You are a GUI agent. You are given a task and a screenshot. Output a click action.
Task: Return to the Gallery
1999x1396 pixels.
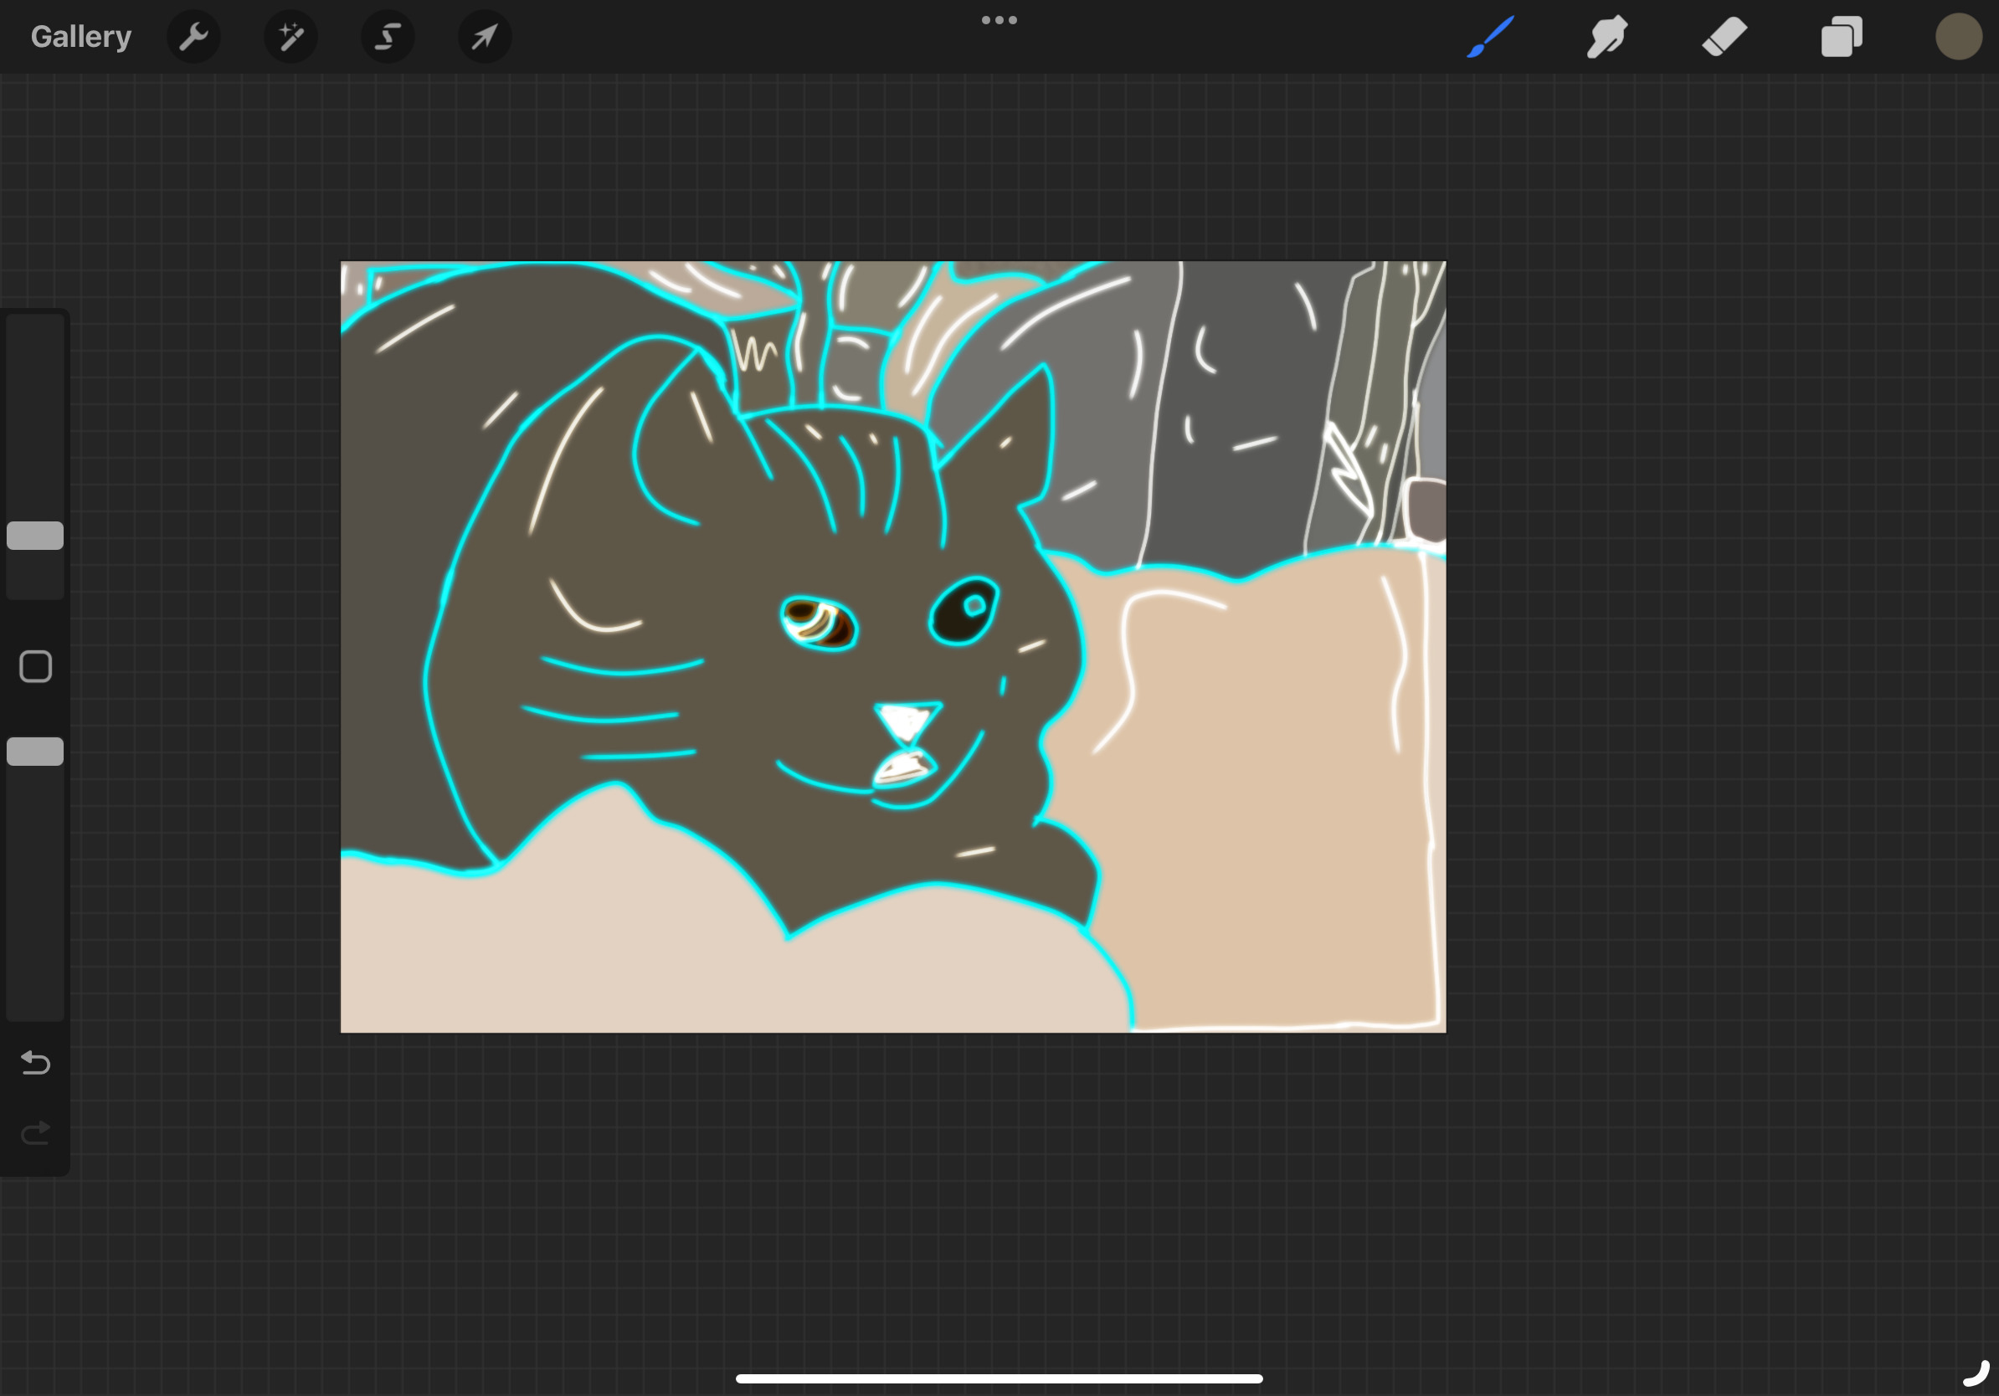pyautogui.click(x=81, y=37)
